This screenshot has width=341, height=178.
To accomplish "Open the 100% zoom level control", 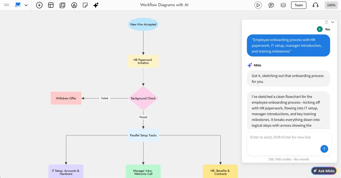I will click(331, 5).
